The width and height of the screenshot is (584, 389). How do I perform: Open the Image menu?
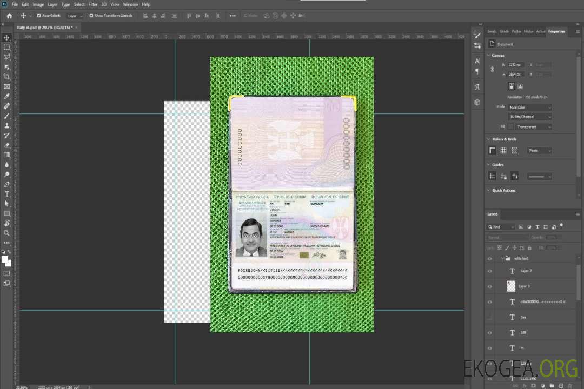(38, 4)
